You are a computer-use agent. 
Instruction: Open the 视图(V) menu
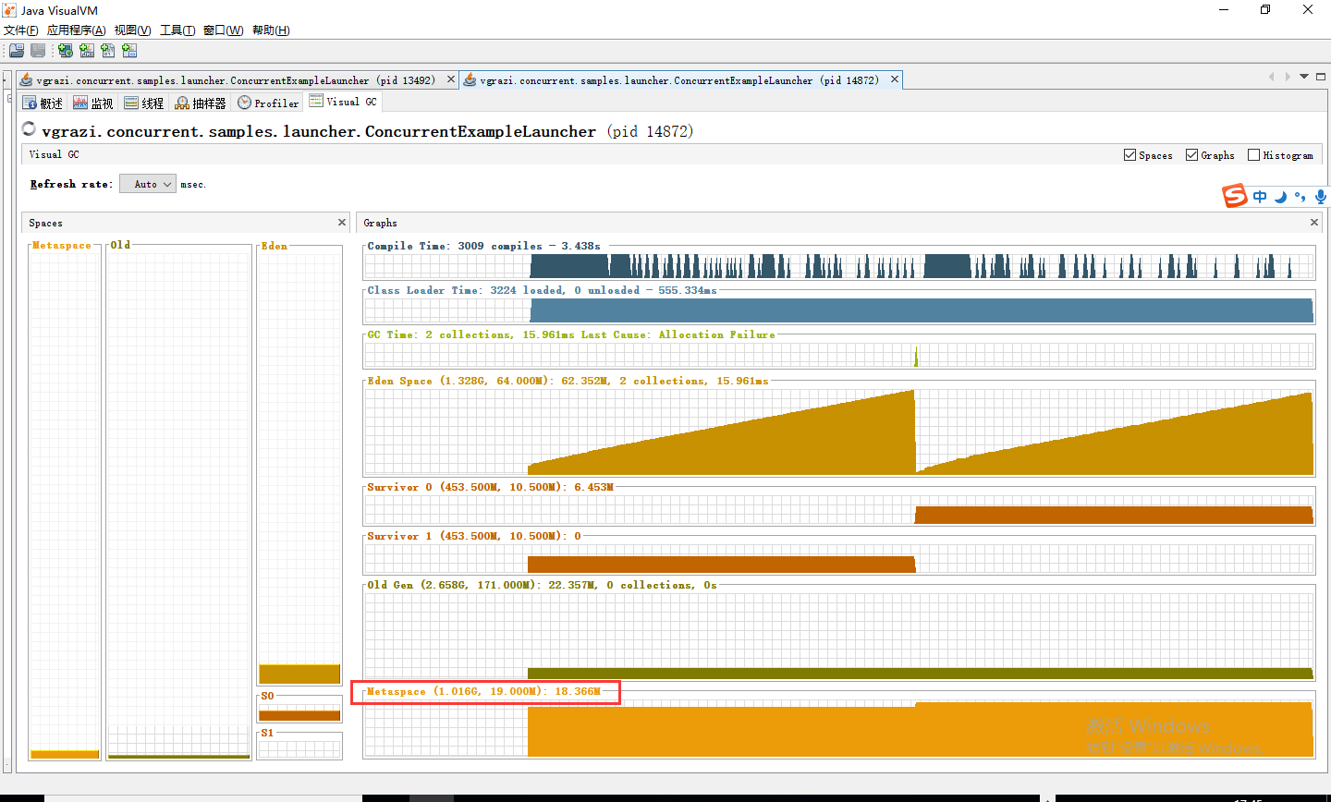click(x=132, y=30)
